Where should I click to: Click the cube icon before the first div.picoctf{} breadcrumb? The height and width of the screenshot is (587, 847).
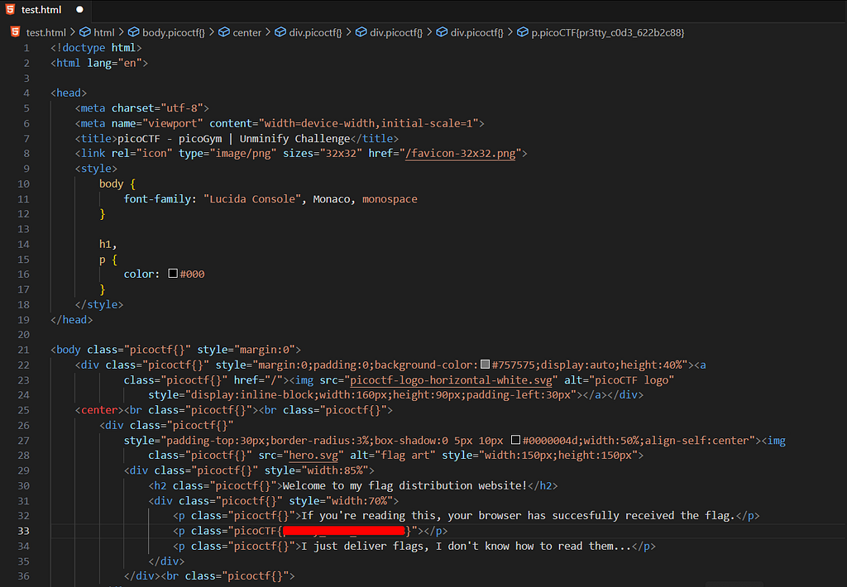point(280,32)
